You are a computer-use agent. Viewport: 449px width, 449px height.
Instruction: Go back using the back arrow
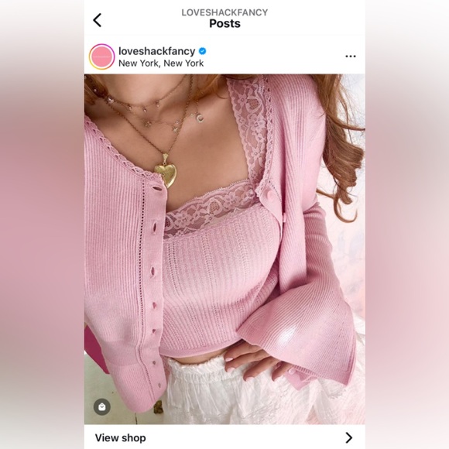[x=98, y=20]
